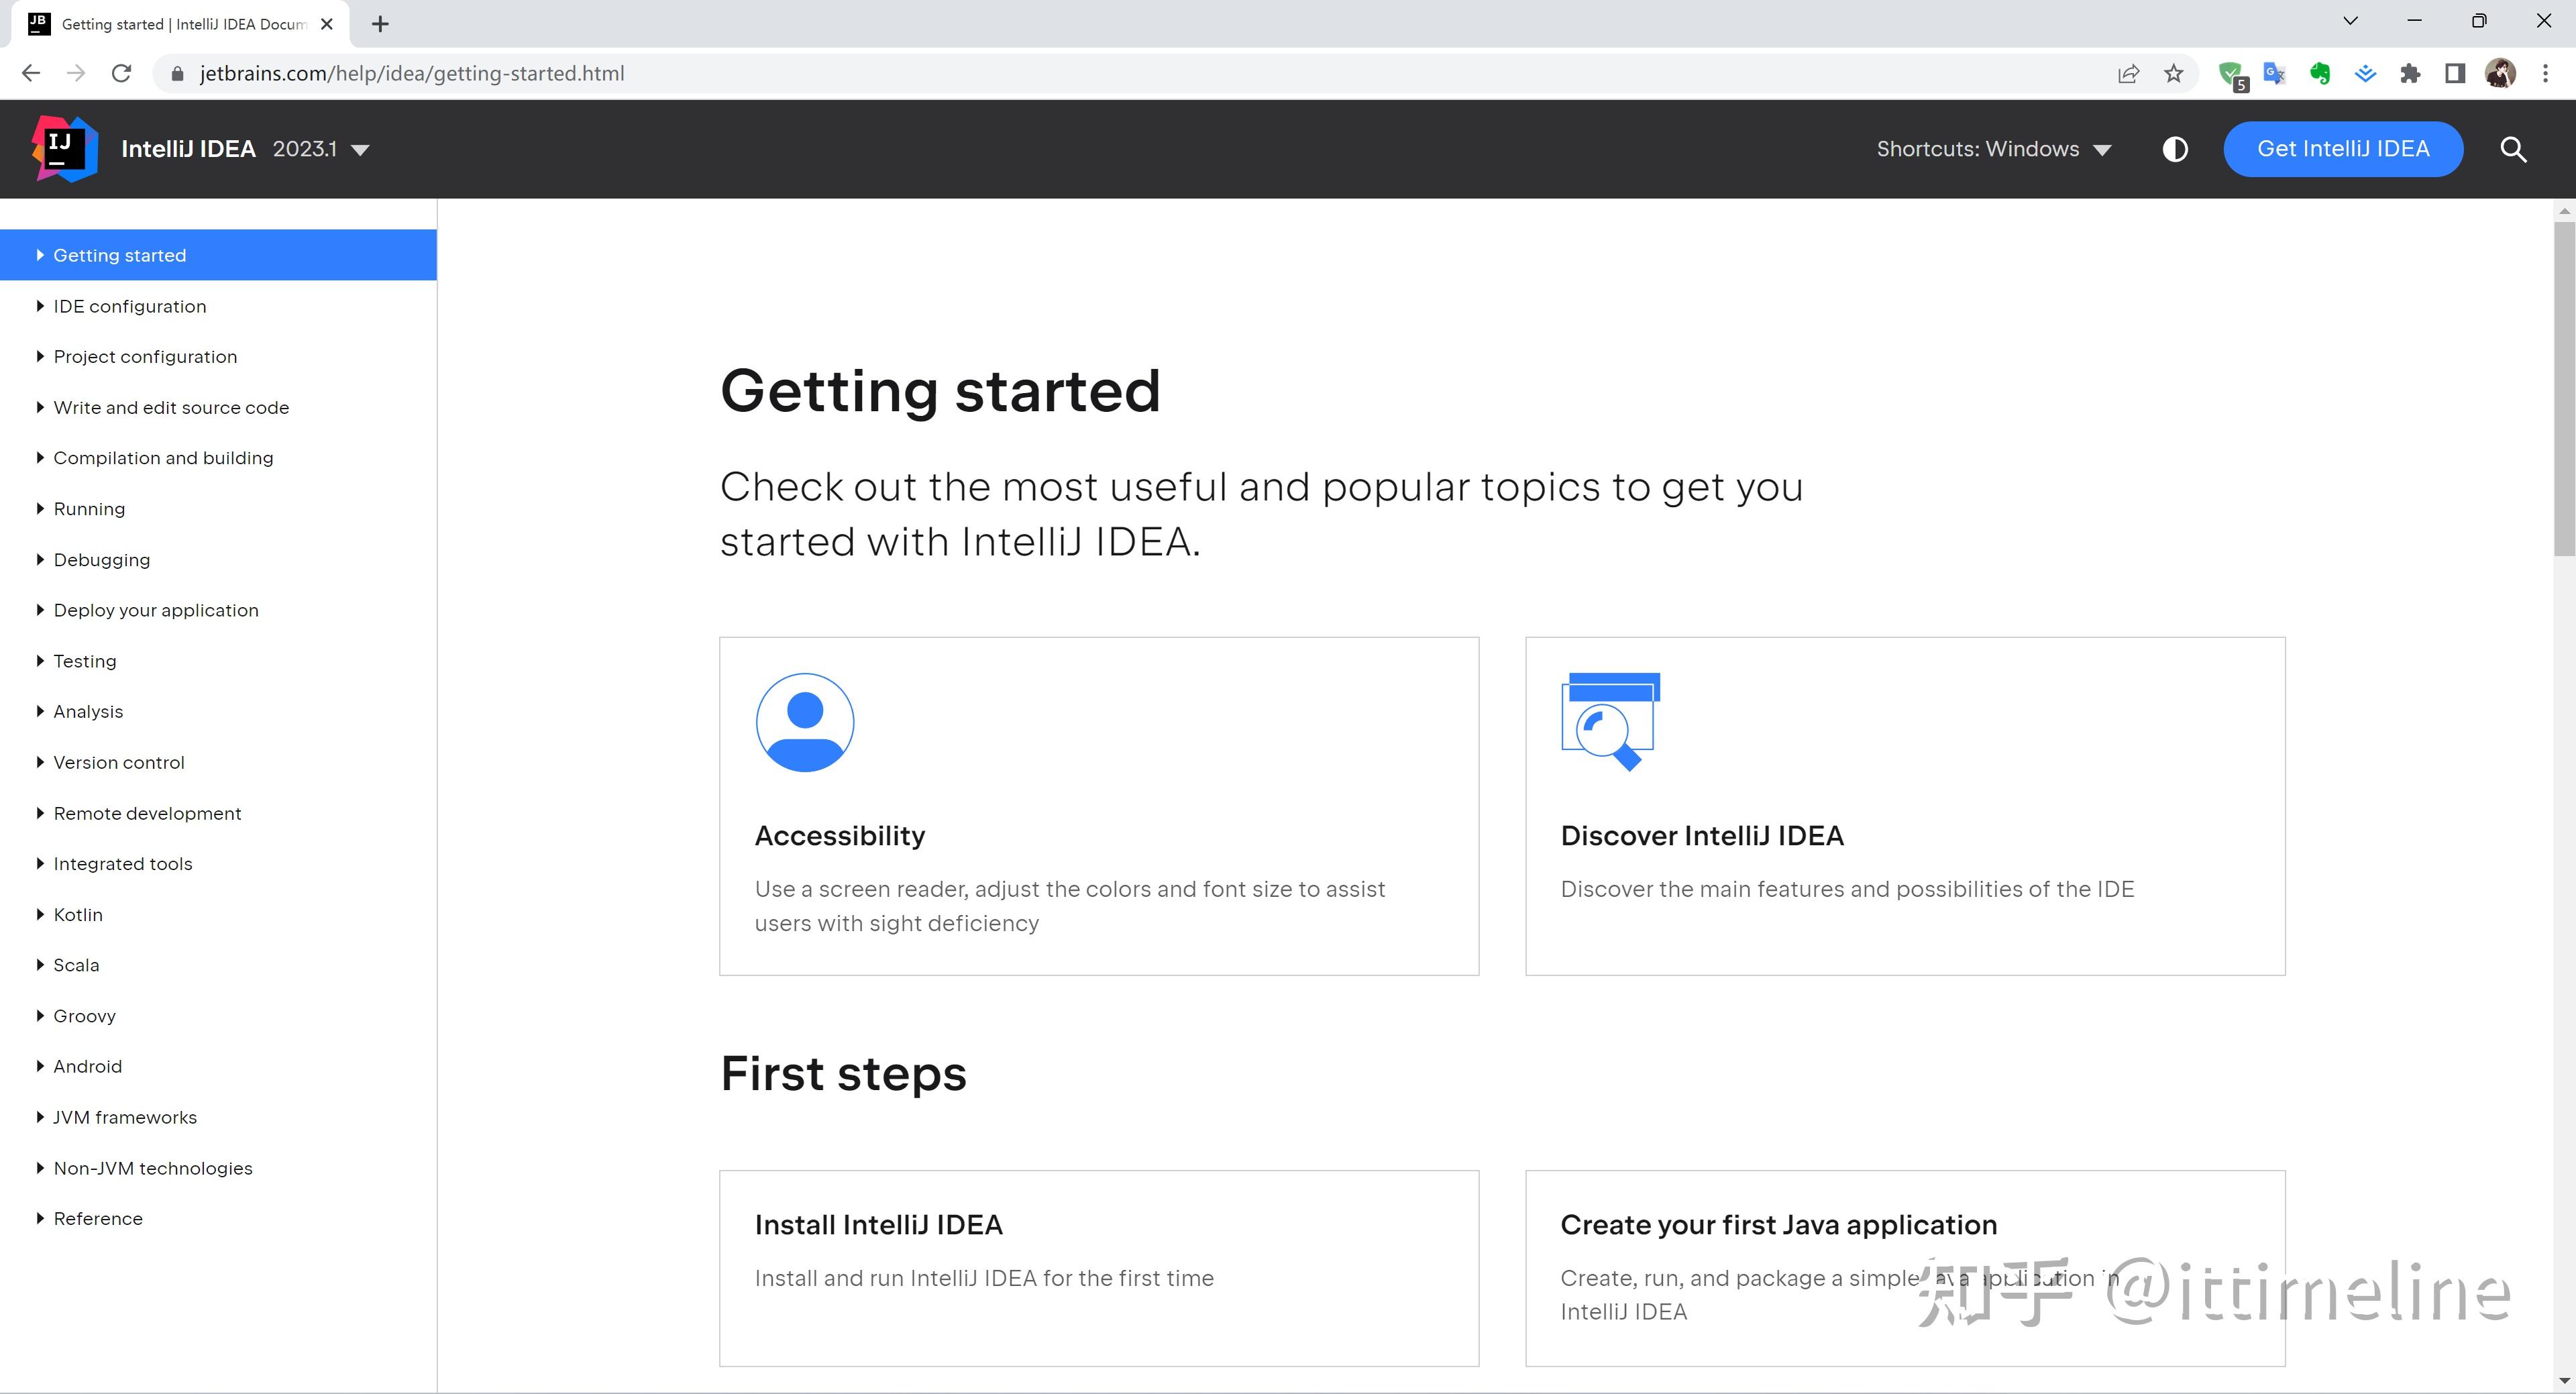Screen dimensions: 2576x1394
Task: Open a new browser tab
Action: [380, 24]
